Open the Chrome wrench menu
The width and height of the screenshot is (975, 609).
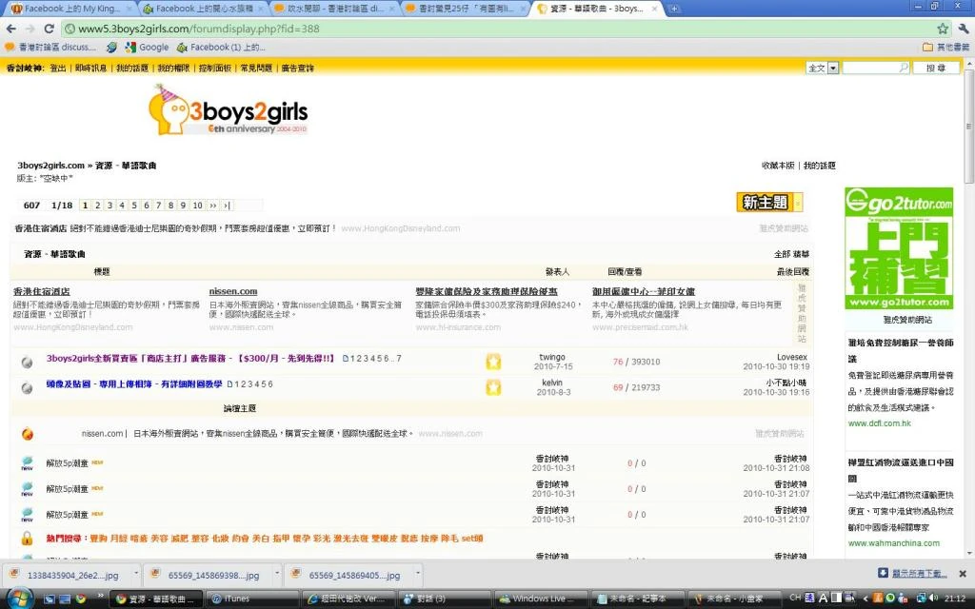[x=964, y=29]
